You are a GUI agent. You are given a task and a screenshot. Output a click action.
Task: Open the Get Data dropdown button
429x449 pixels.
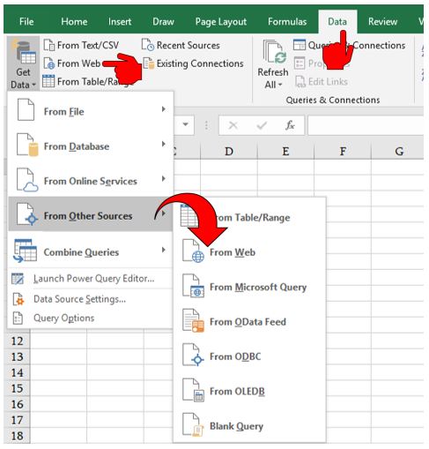(x=23, y=64)
